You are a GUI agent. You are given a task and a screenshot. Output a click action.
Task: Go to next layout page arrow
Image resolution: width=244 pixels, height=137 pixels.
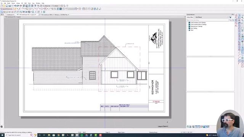(42, 12)
